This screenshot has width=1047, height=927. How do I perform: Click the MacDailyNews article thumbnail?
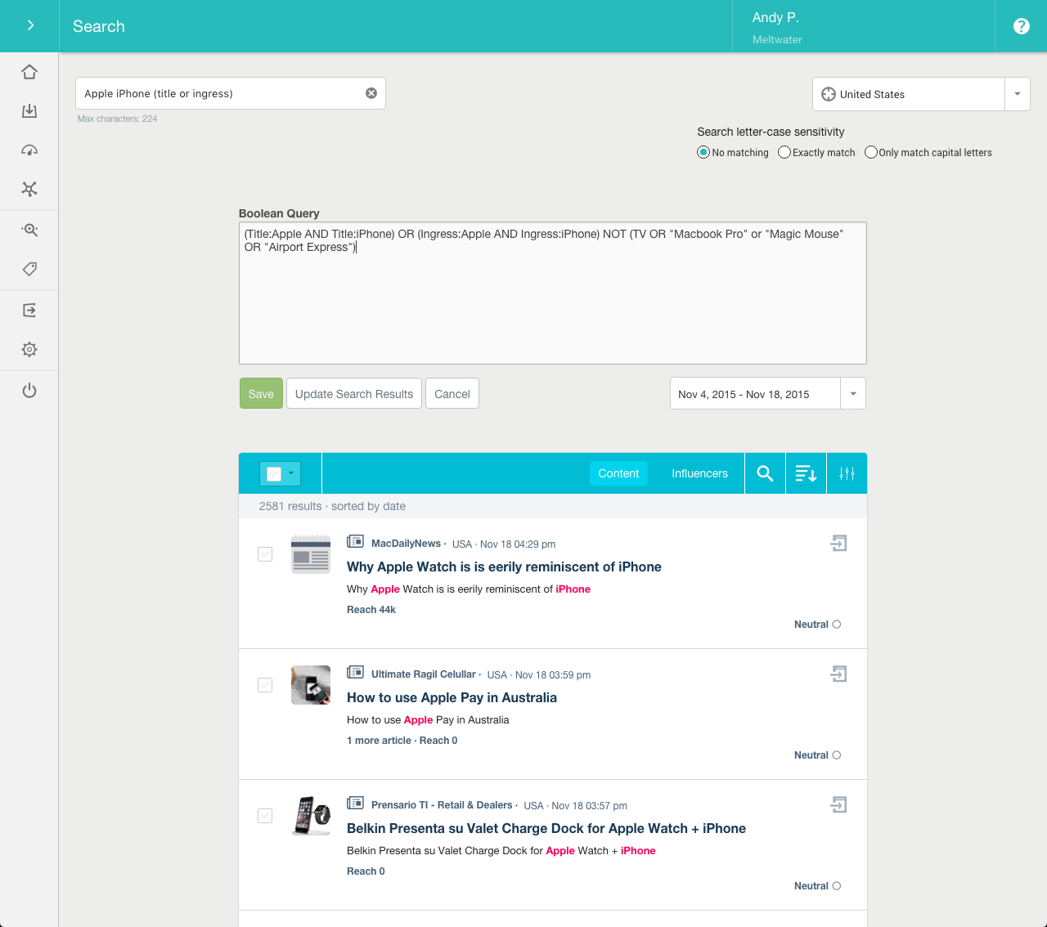tap(311, 554)
